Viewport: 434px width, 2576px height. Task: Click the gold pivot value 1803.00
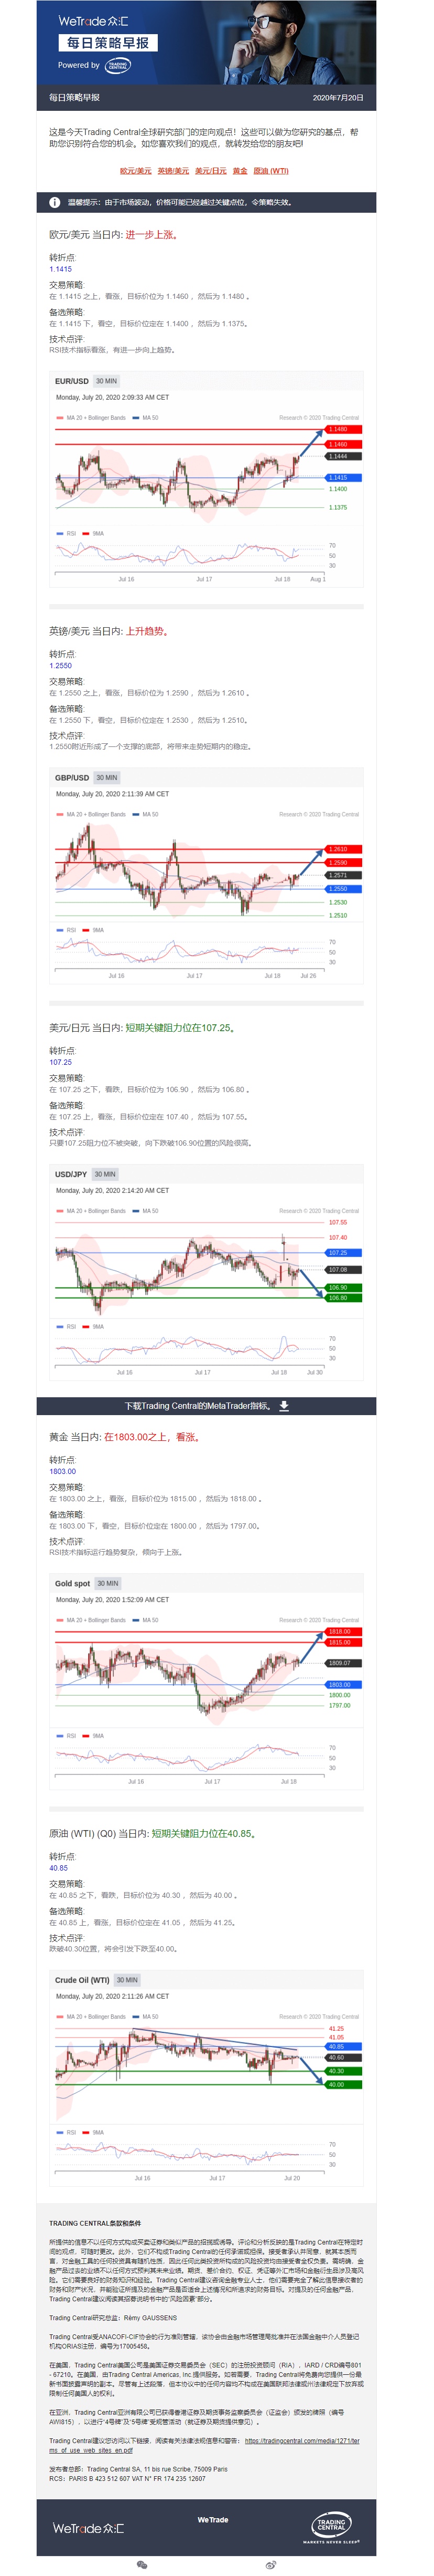(x=63, y=1471)
